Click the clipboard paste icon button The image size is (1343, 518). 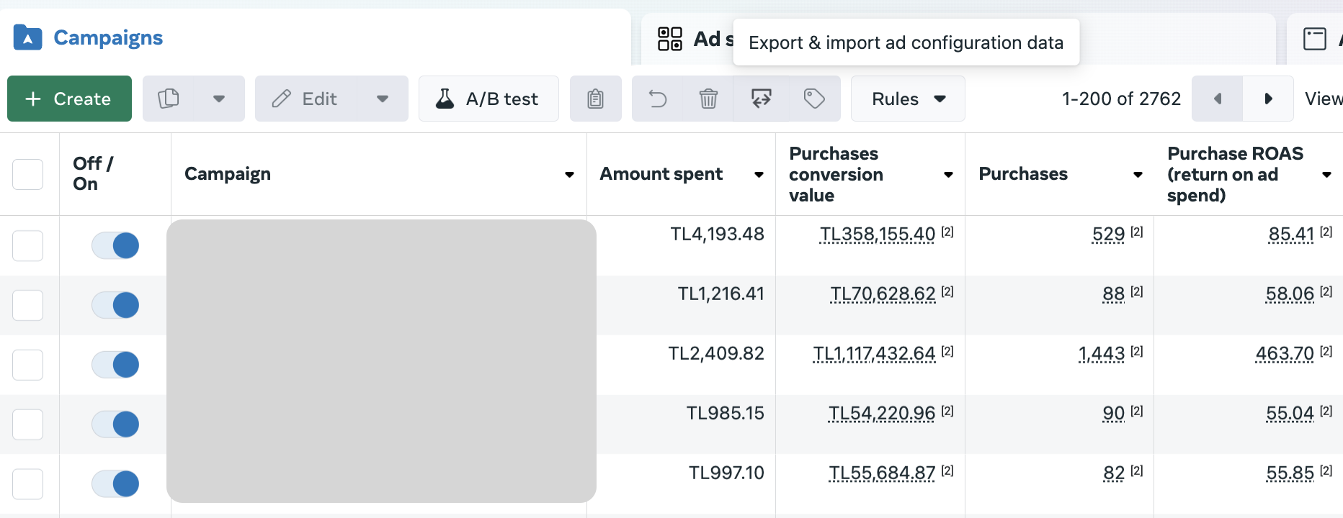[595, 99]
